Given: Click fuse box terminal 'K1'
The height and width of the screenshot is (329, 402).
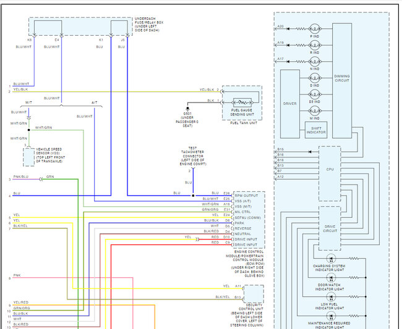Looking at the screenshot, I should [101, 40].
